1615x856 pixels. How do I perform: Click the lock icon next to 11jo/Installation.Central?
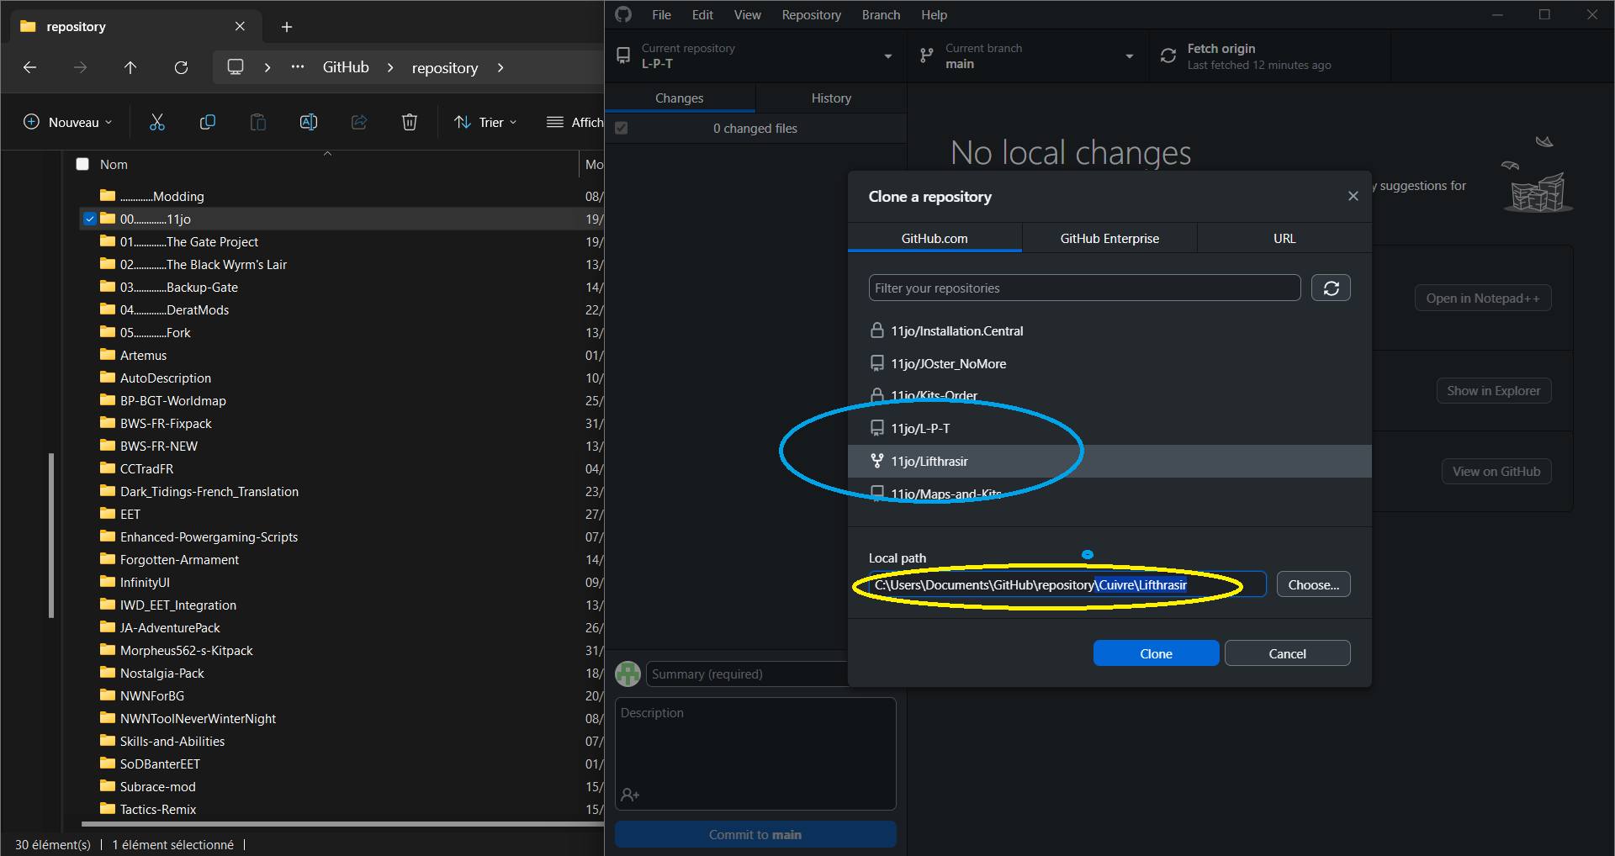click(877, 330)
